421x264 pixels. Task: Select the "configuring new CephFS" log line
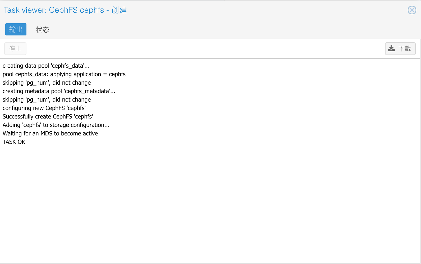tap(44, 108)
